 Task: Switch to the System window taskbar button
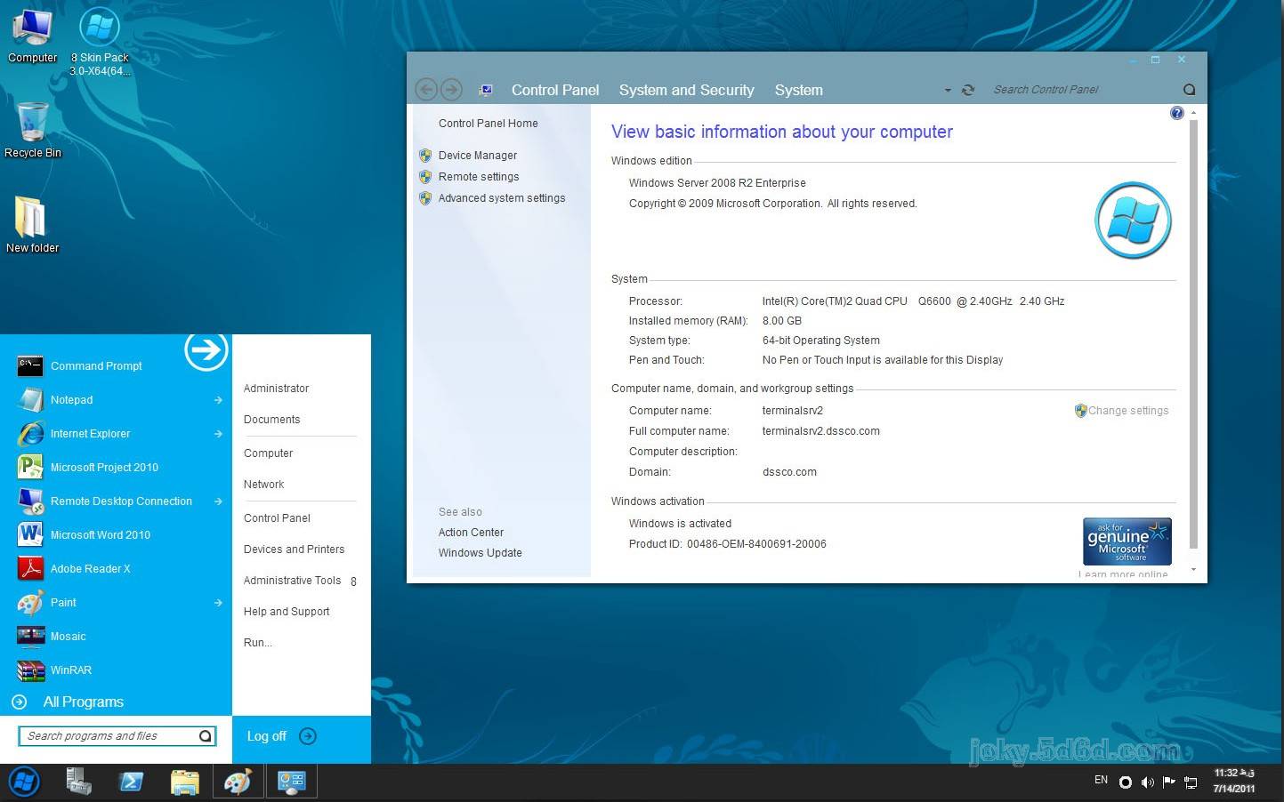coord(292,782)
